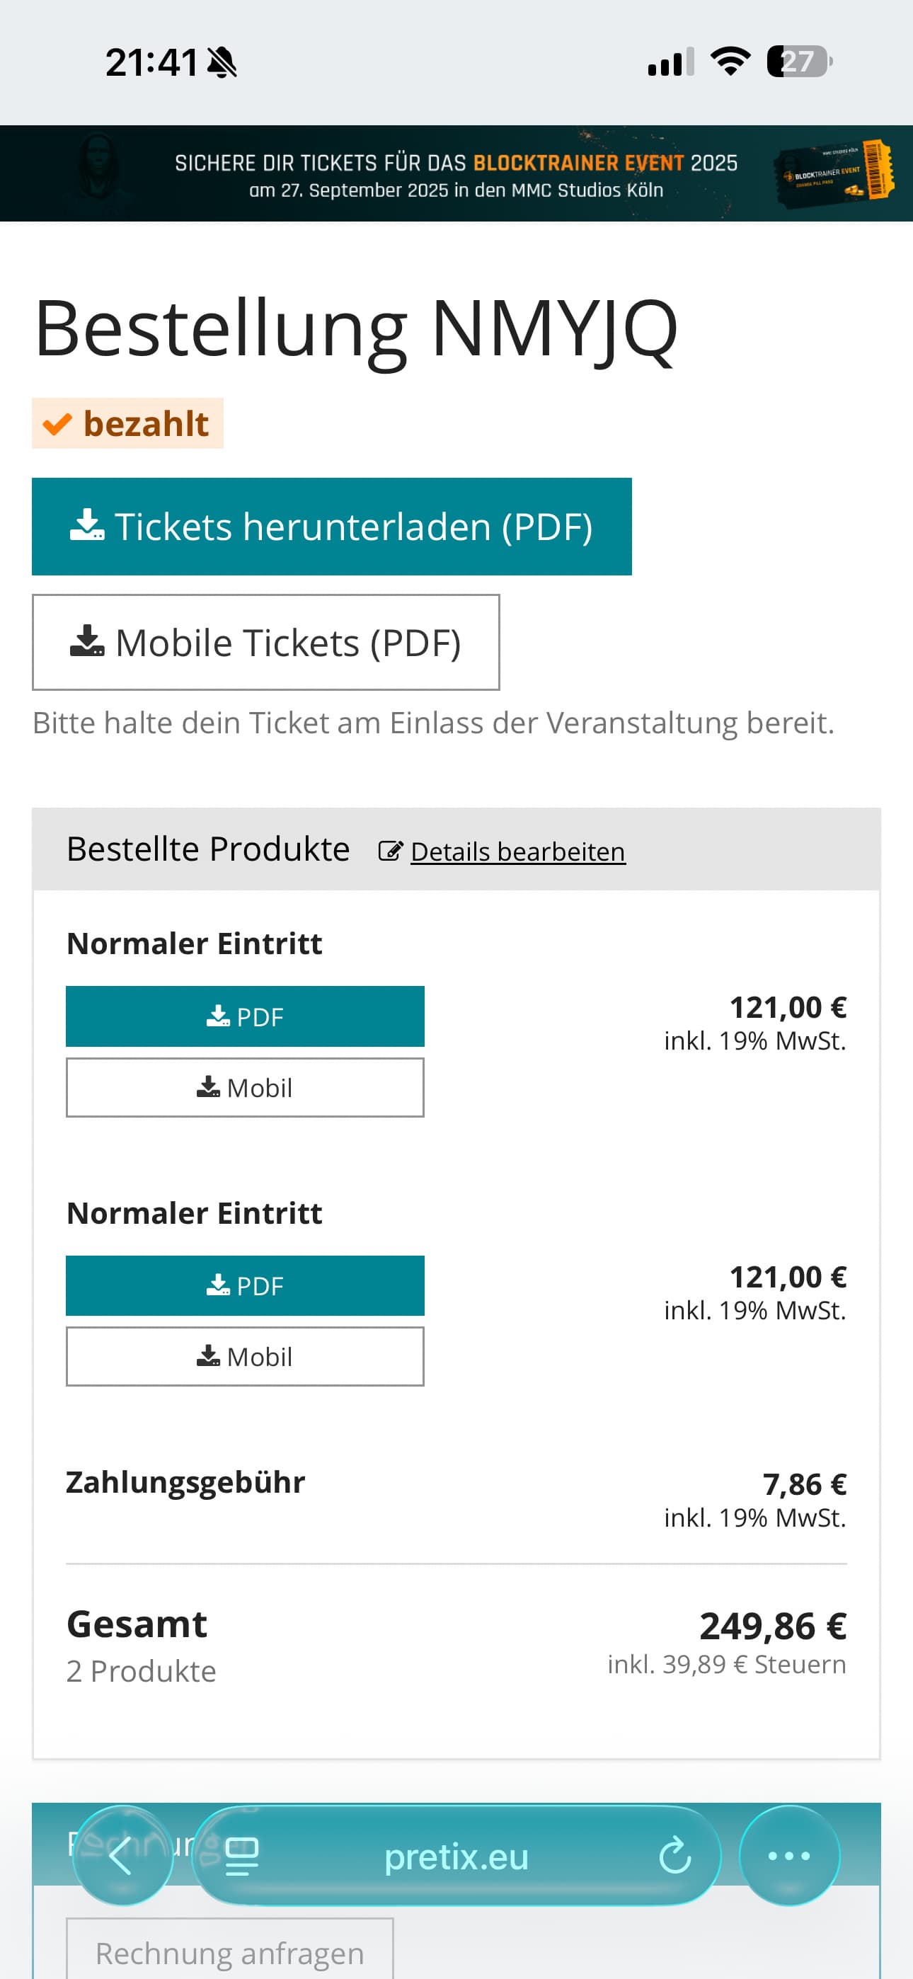Tap the muted bell icon next to time

click(x=222, y=62)
